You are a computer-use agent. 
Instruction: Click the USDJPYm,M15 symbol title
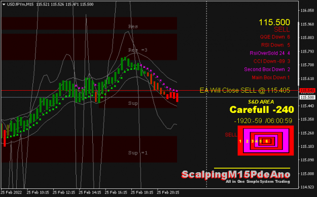point(20,4)
